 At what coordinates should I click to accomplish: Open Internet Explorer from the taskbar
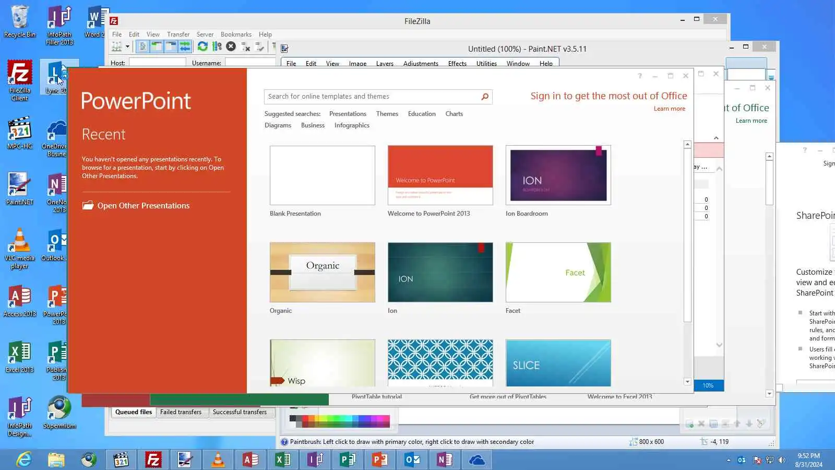24,460
